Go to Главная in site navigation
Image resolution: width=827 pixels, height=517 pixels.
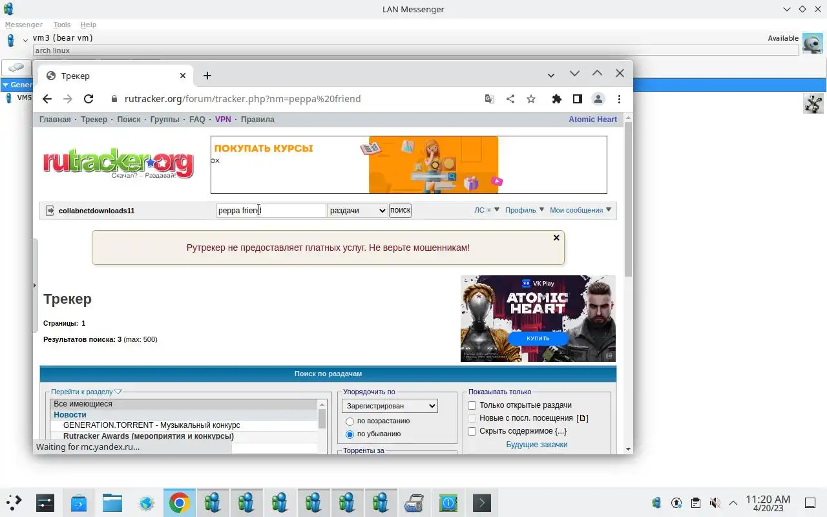[x=55, y=120]
